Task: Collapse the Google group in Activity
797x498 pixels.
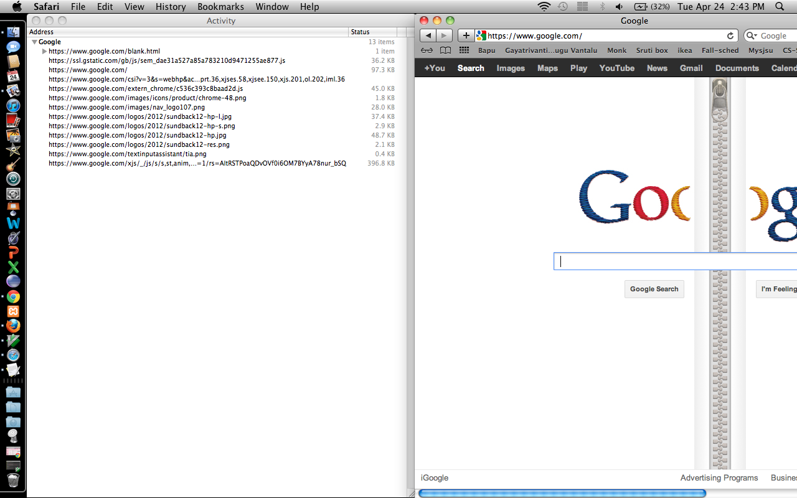Action: click(34, 42)
